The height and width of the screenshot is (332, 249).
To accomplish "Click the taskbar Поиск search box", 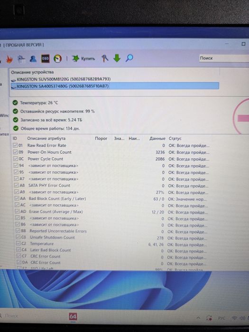I will pos(12,316).
